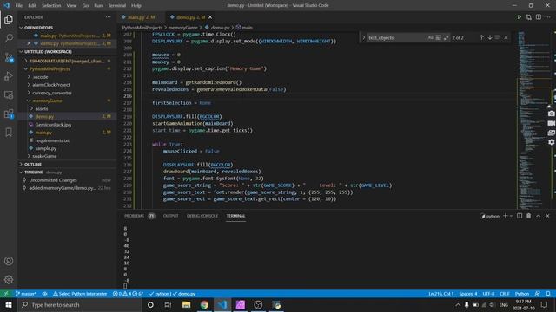This screenshot has width=556, height=312.
Task: Open the File menu
Action: point(19,5)
